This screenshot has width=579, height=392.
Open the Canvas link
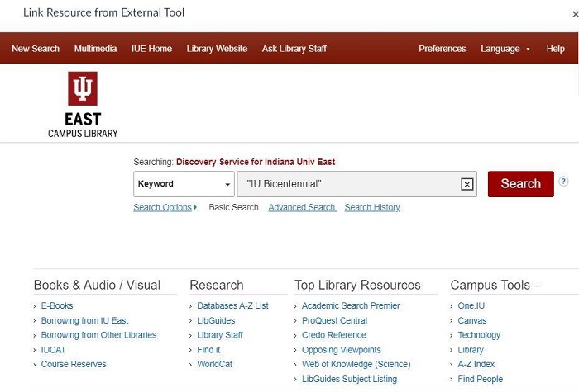(x=472, y=320)
